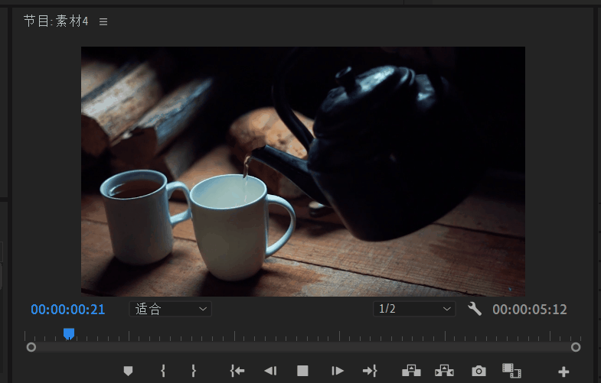Click the Export Frame camera icon
601x383 pixels.
click(x=479, y=371)
